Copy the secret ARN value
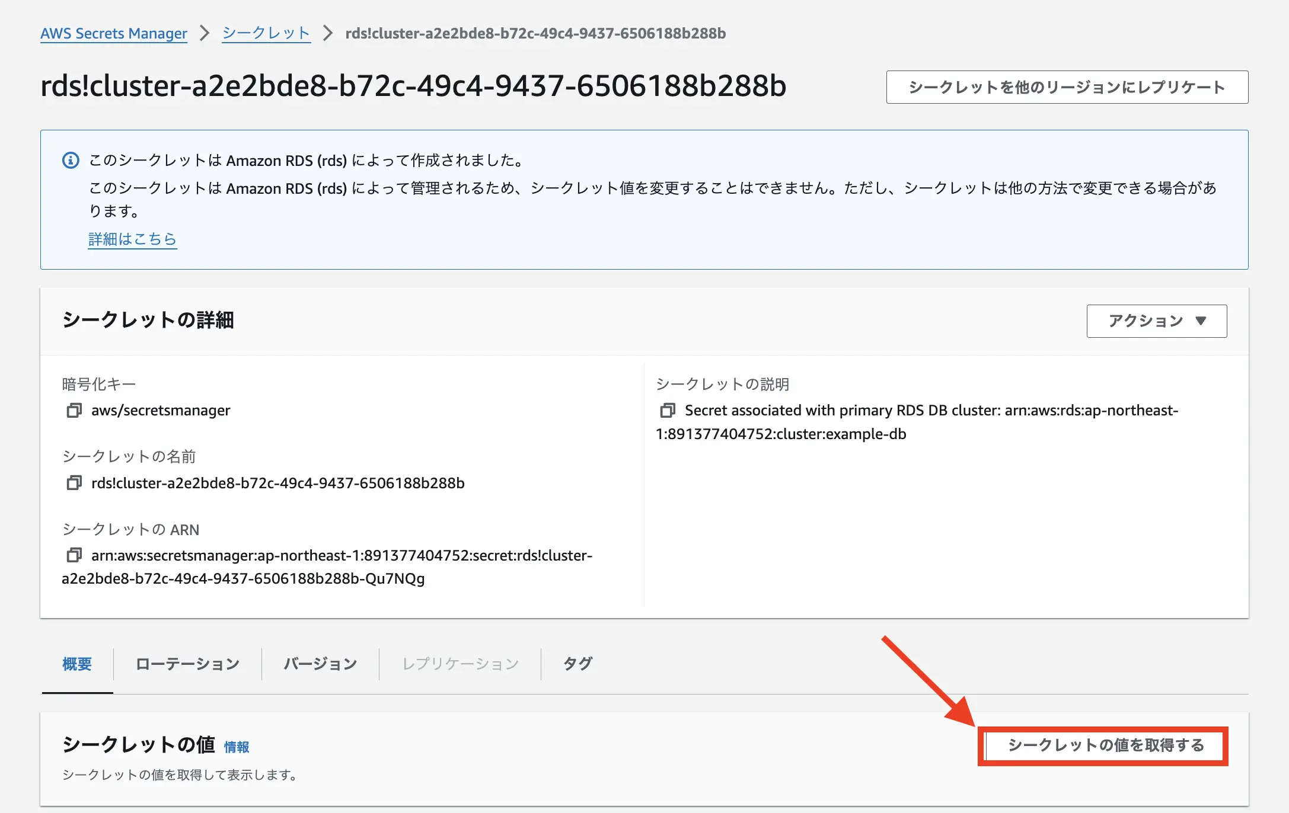 (74, 556)
